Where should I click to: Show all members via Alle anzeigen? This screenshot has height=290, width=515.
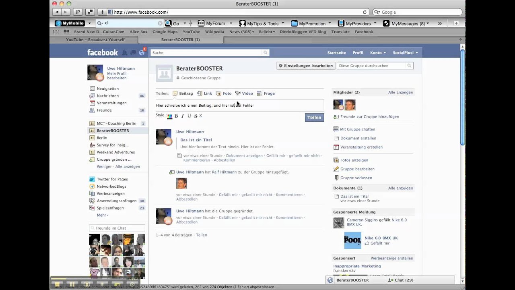[400, 92]
